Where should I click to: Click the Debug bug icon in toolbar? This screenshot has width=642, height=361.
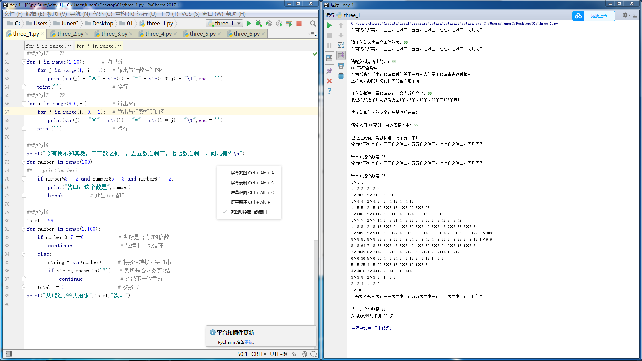click(x=258, y=23)
